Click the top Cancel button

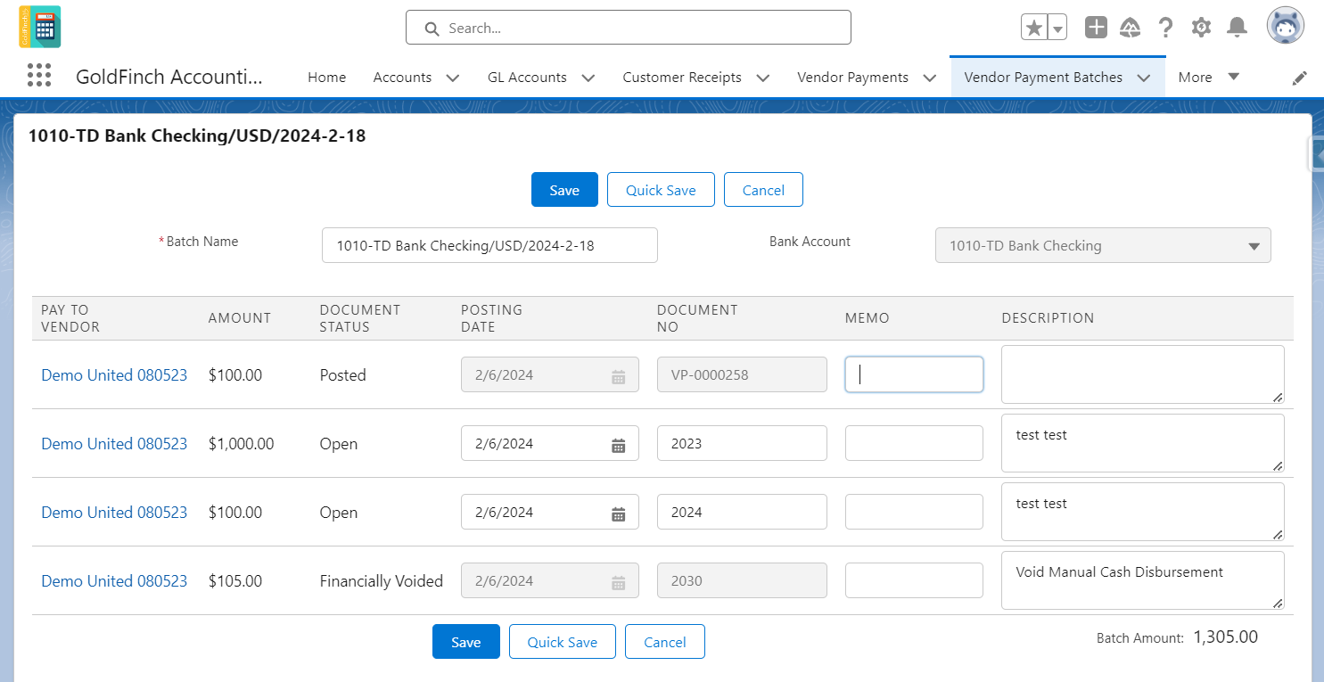pyautogui.click(x=763, y=190)
